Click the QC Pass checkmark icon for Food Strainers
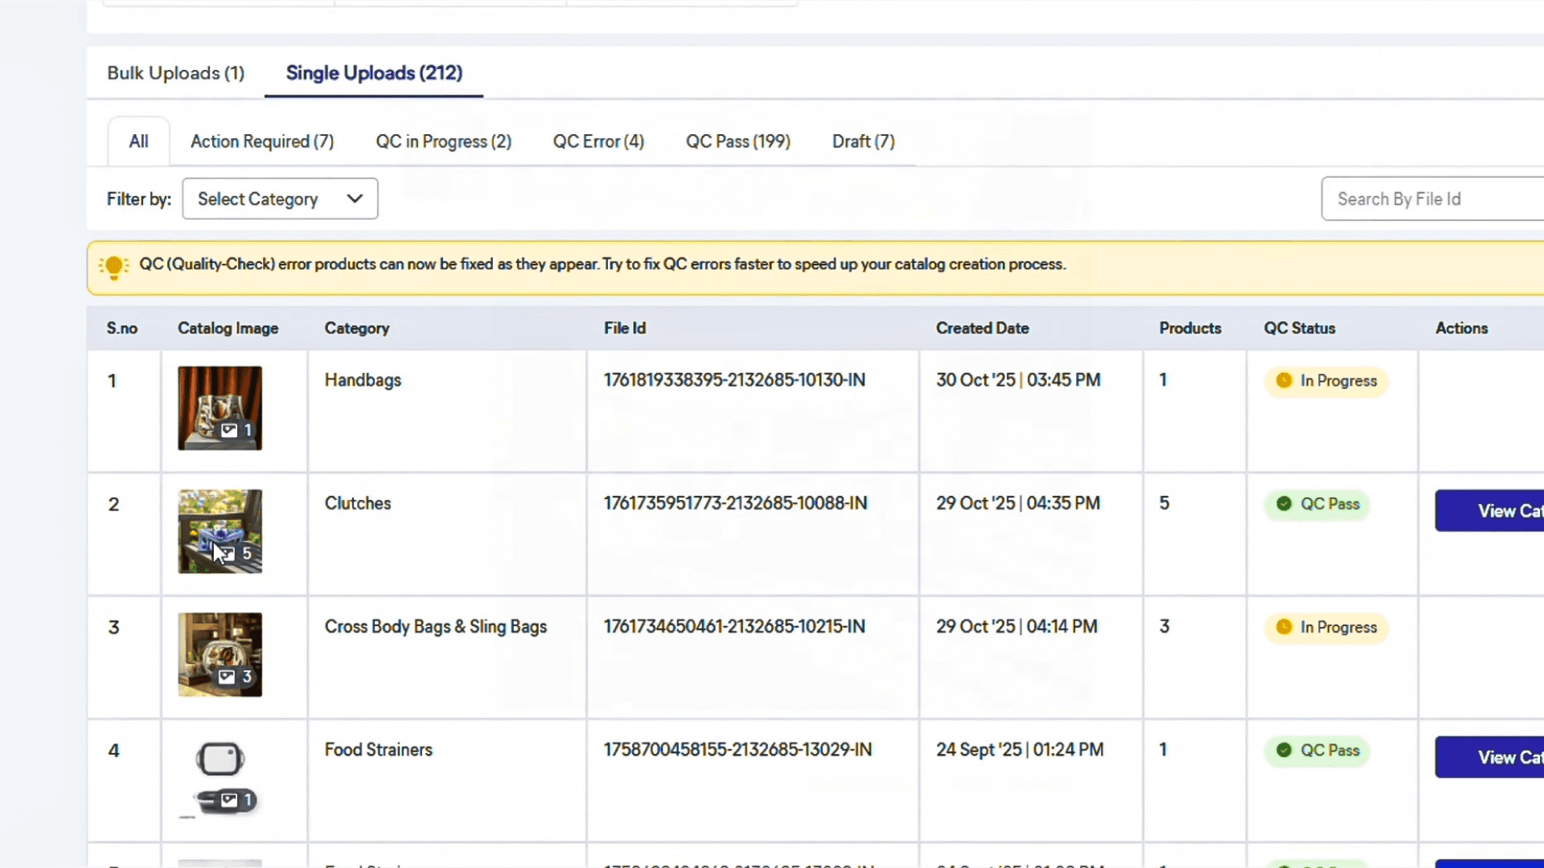Screen dimensions: 1544x868 (x=1283, y=750)
